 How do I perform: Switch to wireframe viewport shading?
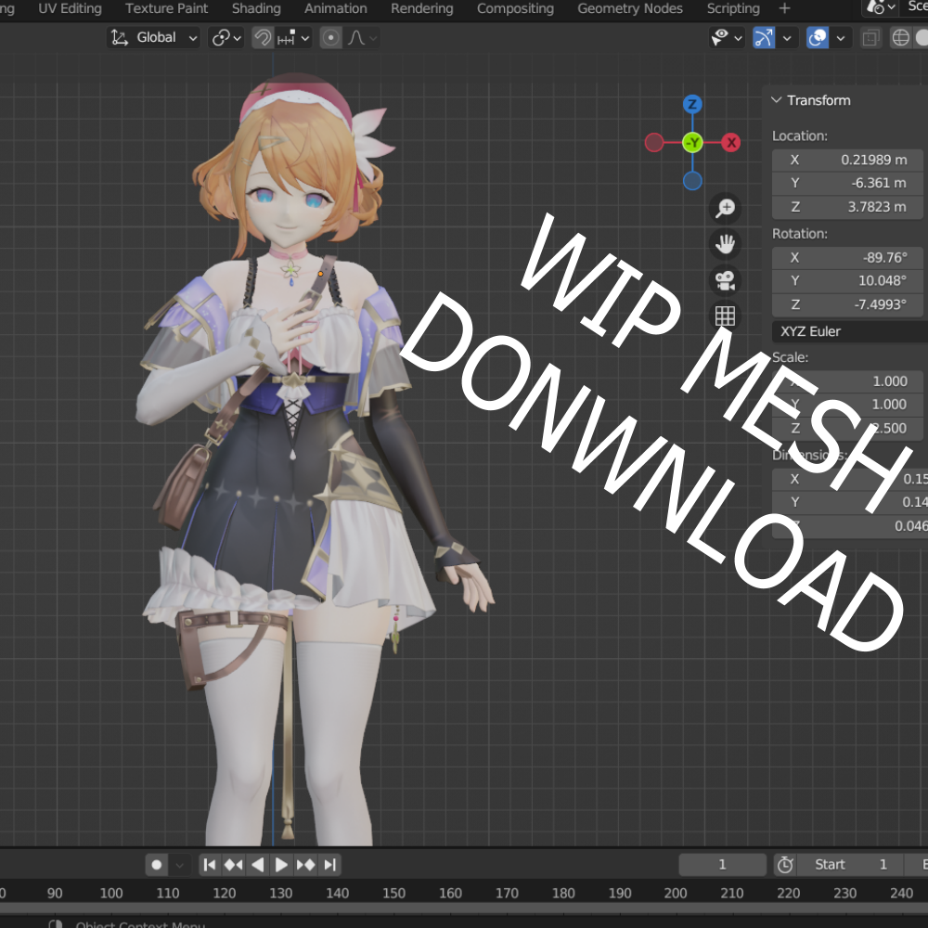pos(901,38)
